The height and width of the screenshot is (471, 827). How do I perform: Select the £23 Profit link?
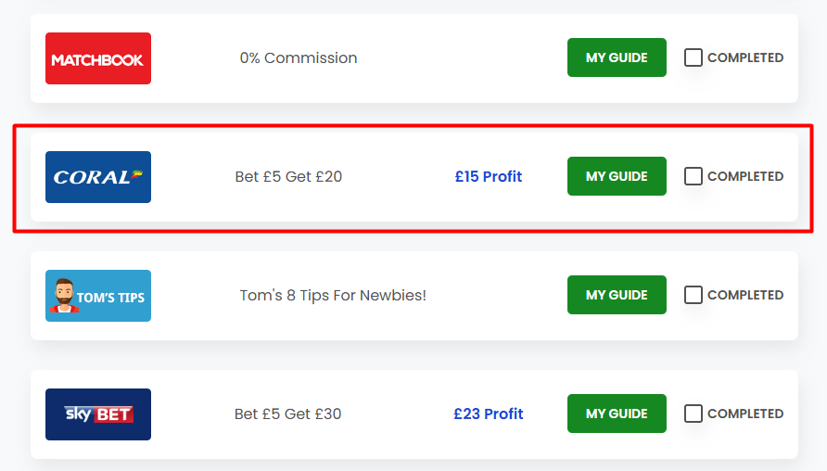coord(489,414)
